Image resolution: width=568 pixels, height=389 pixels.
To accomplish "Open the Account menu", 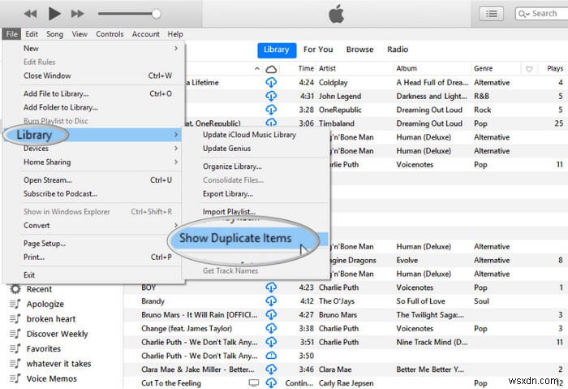I will coord(145,34).
